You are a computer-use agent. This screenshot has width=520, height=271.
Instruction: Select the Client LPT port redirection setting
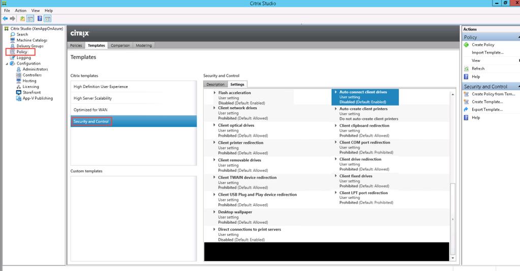pyautogui.click(x=363, y=193)
